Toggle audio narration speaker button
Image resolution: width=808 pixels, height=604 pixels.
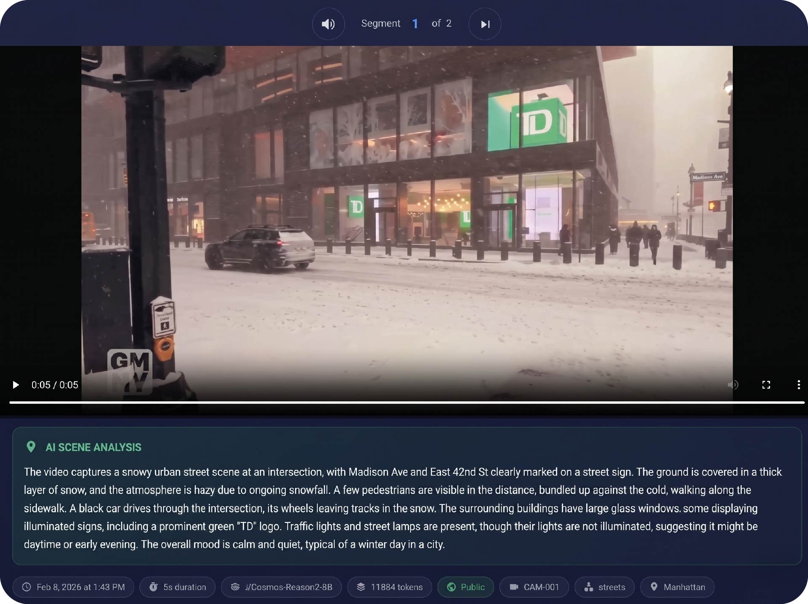(328, 24)
